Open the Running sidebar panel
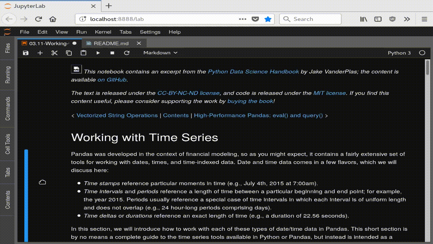 coord(8,75)
